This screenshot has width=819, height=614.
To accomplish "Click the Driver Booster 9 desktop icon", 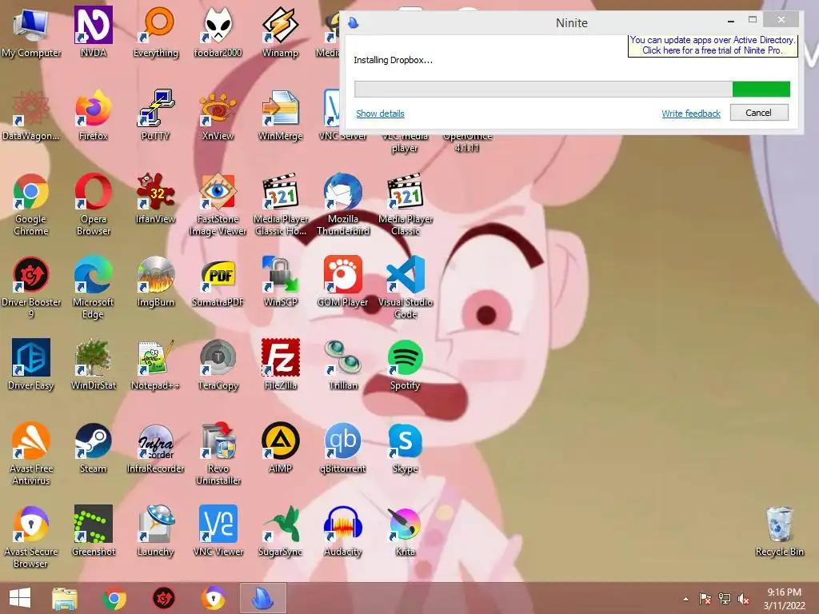I will pyautogui.click(x=31, y=287).
